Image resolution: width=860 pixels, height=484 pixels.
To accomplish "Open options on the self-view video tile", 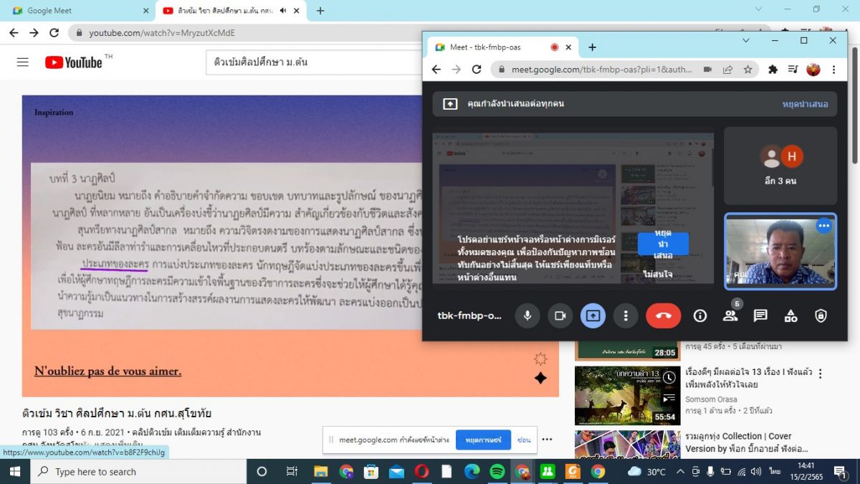I will pyautogui.click(x=823, y=226).
